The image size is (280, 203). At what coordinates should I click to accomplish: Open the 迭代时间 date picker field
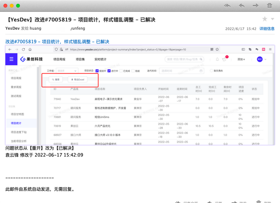pos(182,71)
